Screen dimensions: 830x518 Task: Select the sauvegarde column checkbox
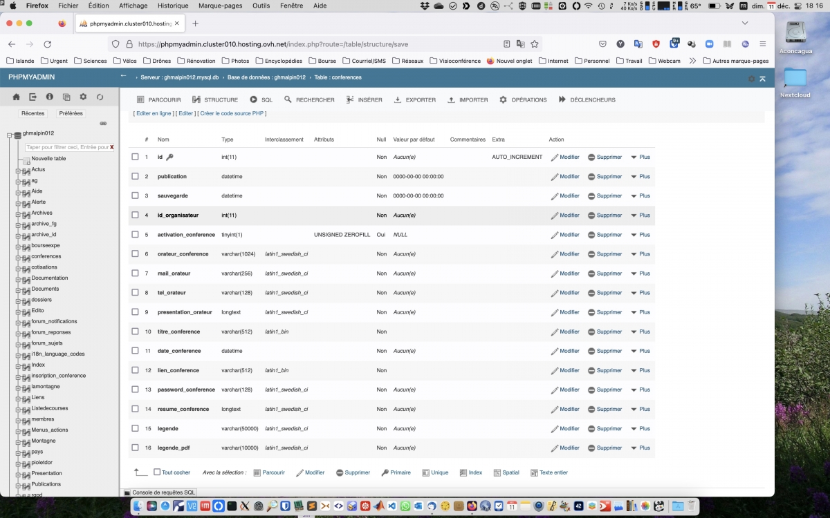[136, 195]
